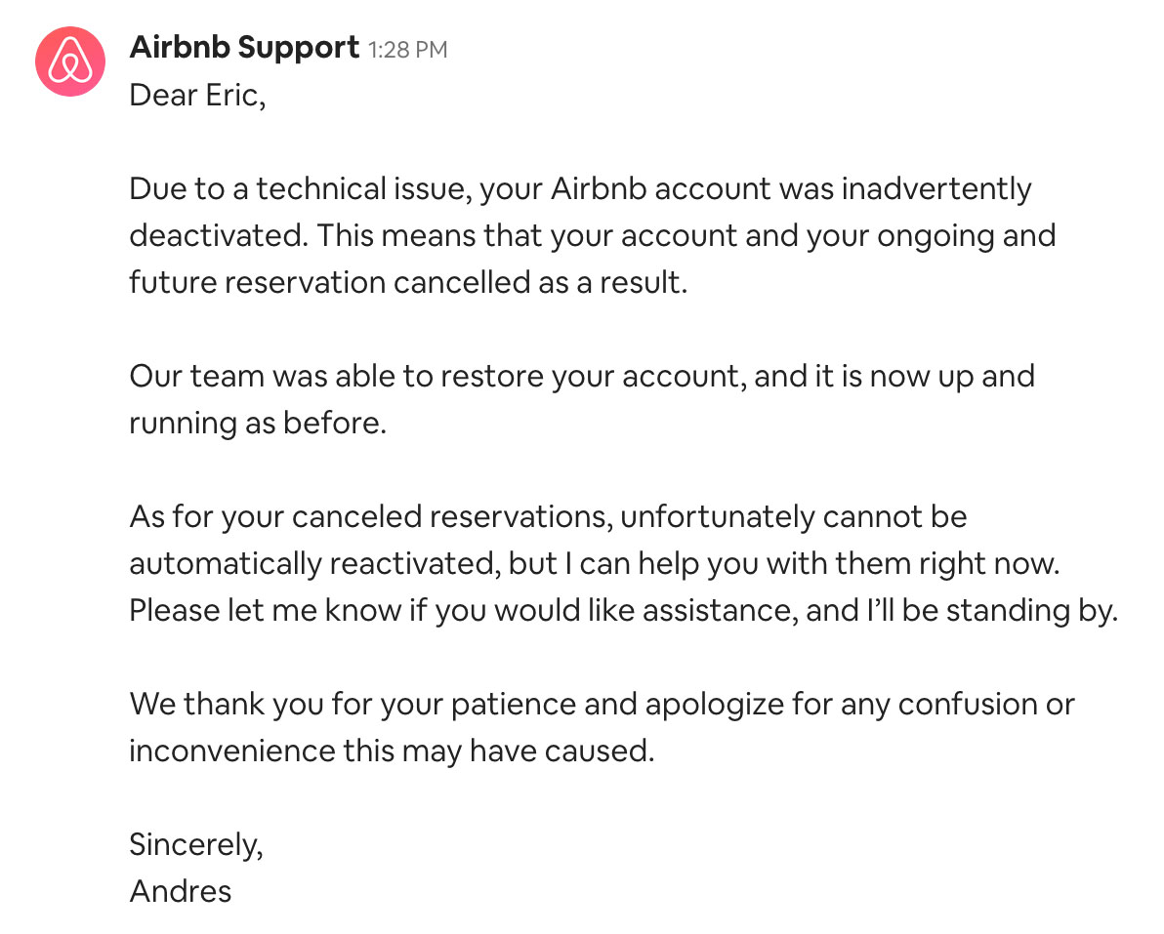Click the Airbnb logo avatar
This screenshot has height=934, width=1164.
click(70, 61)
